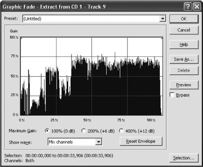The height and width of the screenshot is (167, 203).
Task: Enable the Bypass checkbox
Action: pos(172,95)
